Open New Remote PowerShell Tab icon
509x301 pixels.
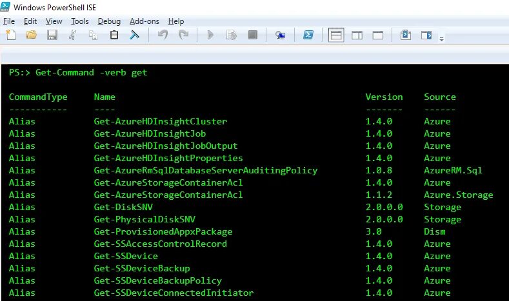coord(280,35)
